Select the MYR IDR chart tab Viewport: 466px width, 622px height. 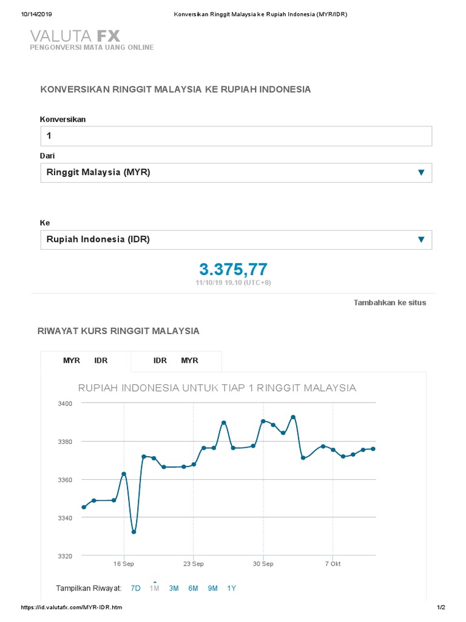86,361
